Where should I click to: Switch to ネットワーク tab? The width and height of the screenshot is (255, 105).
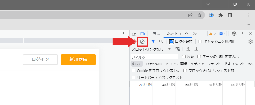pyautogui.click(x=178, y=34)
